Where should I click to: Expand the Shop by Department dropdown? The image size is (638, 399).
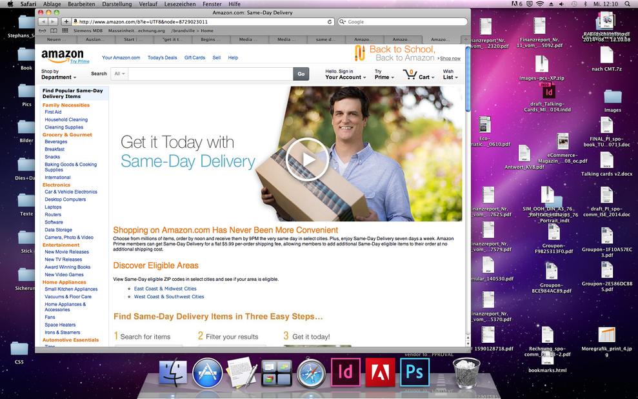pos(59,74)
